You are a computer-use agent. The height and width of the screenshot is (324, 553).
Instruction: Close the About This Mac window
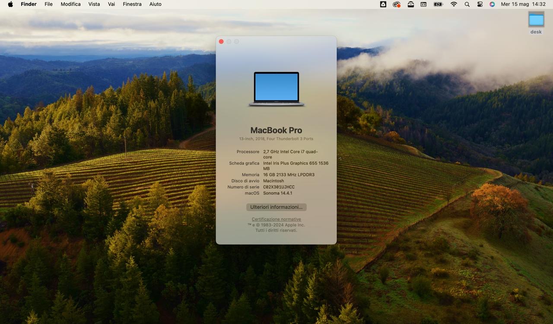[x=221, y=41]
